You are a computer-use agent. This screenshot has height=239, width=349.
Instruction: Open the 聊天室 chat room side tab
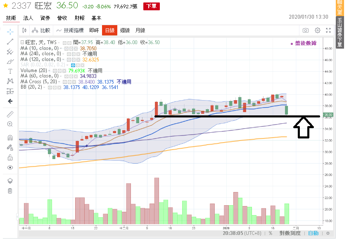[x=340, y=8]
